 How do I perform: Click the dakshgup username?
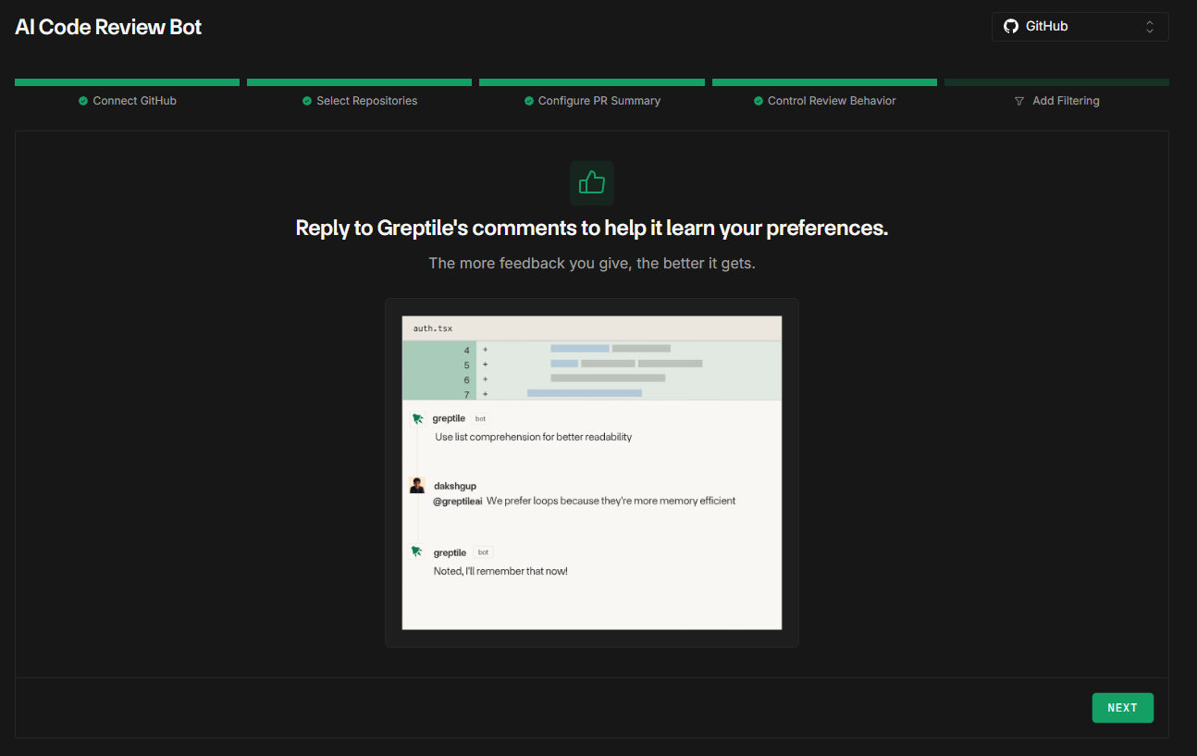tap(455, 486)
